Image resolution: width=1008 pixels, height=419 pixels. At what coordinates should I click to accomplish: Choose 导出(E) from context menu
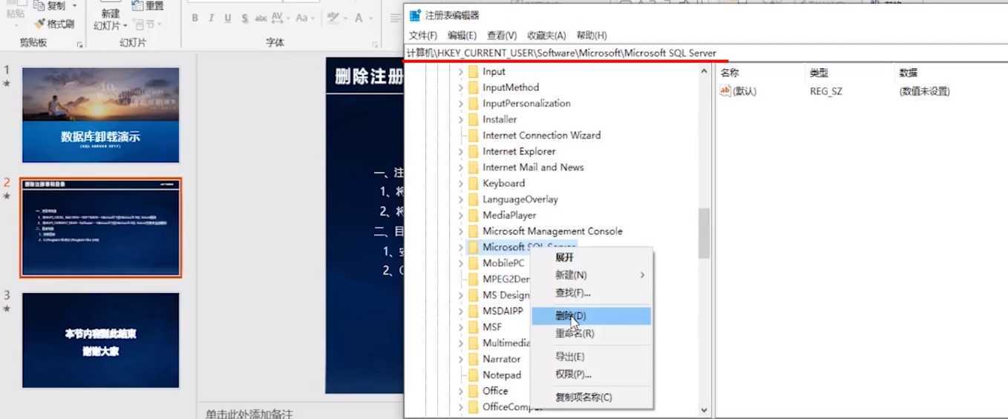(592, 357)
